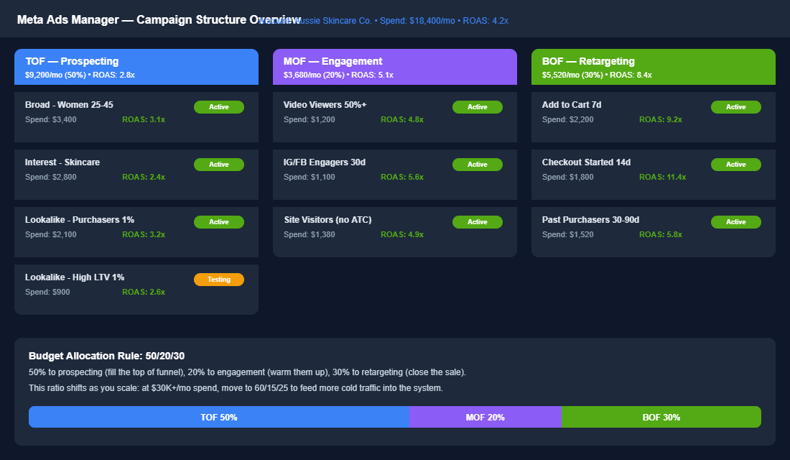This screenshot has height=460, width=790.
Task: Click the Spend $900 value on Lookalike High LTV
Action: pyautogui.click(x=47, y=292)
